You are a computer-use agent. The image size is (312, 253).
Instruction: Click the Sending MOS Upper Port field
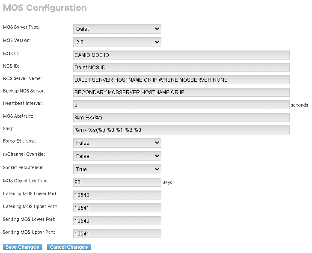[117, 234]
